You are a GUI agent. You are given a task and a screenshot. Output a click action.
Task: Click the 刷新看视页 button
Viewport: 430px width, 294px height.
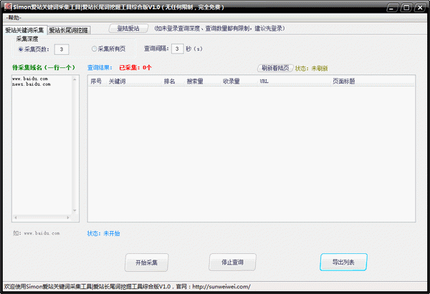pyautogui.click(x=275, y=68)
